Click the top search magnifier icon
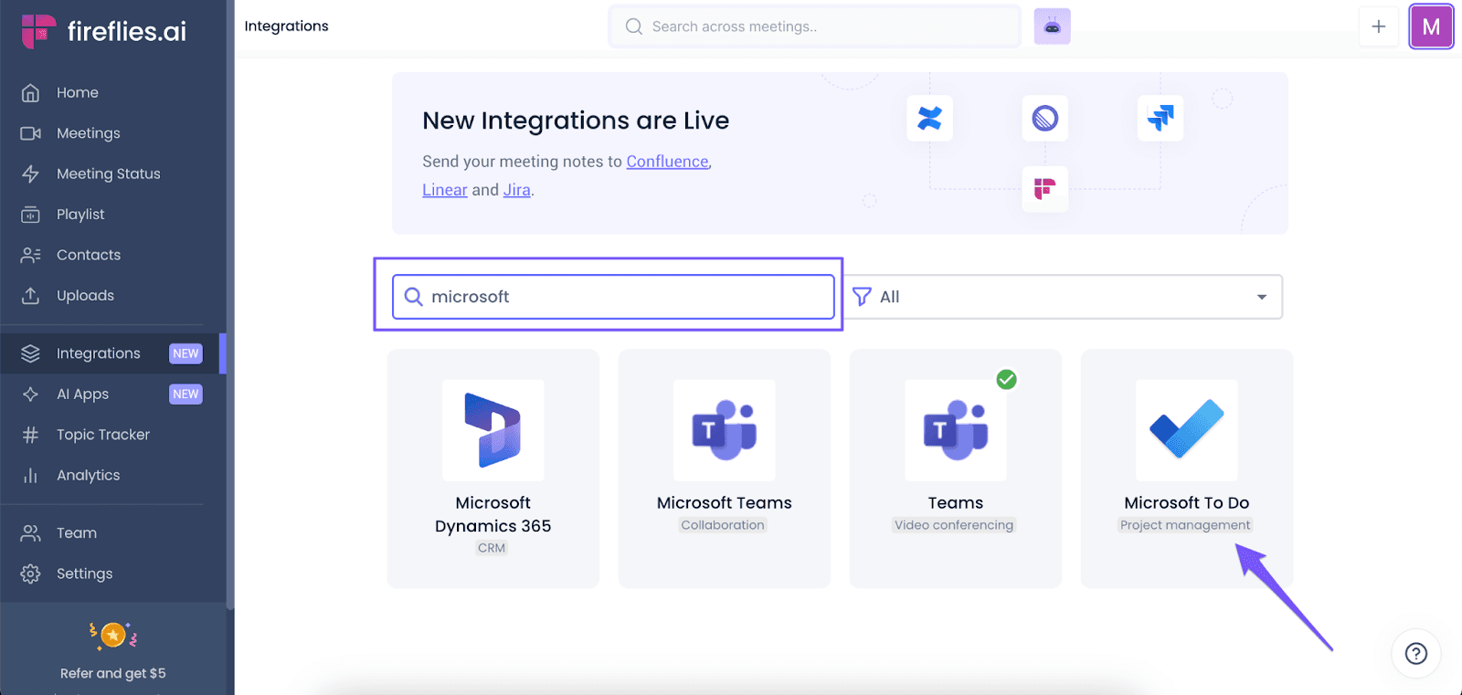The width and height of the screenshot is (1462, 695). pyautogui.click(x=634, y=26)
